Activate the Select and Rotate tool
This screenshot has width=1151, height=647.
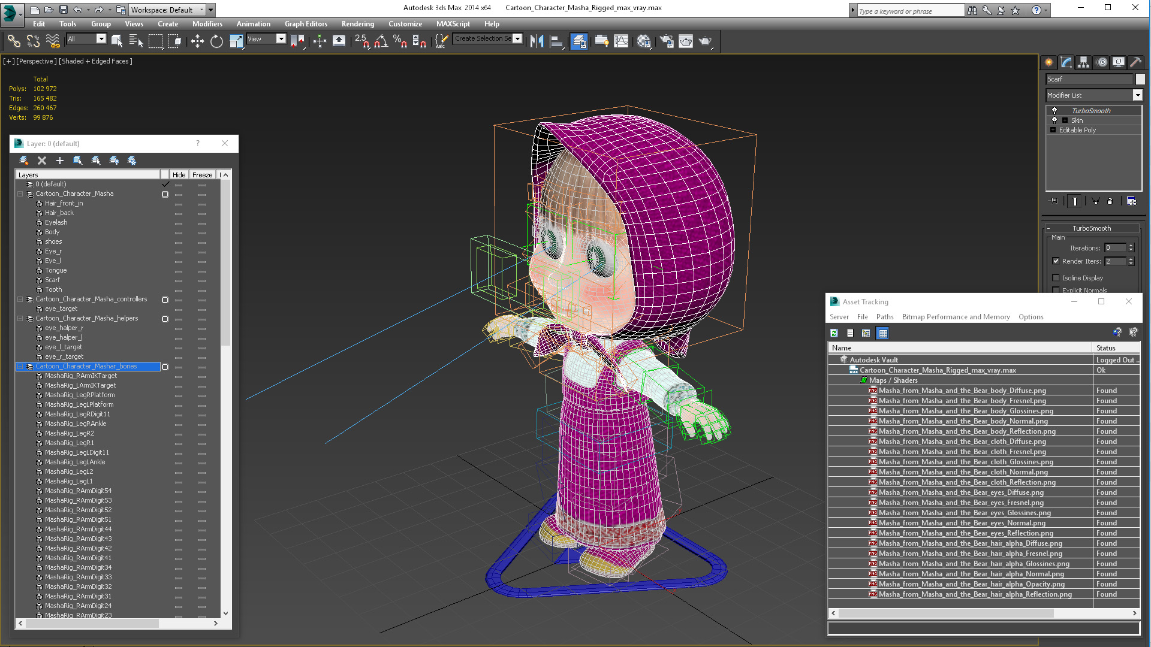click(x=216, y=41)
